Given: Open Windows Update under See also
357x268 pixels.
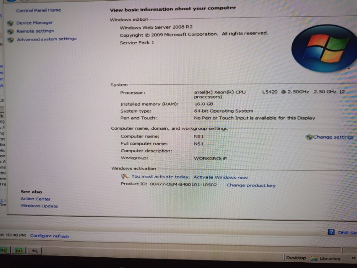Looking at the screenshot, I should click(39, 206).
